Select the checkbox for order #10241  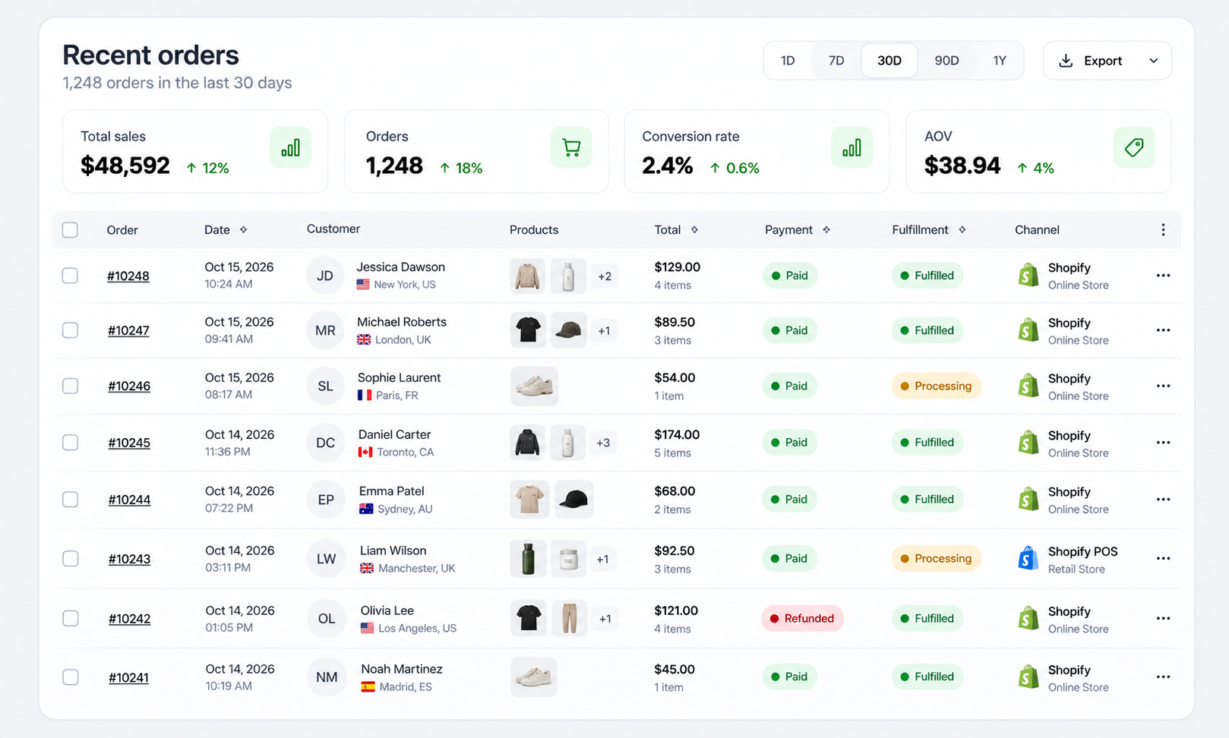(x=70, y=677)
